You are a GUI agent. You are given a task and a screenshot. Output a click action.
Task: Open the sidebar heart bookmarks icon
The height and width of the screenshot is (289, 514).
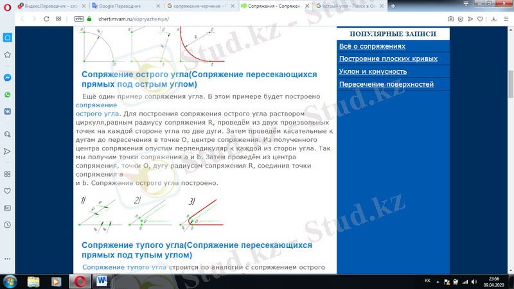tap(8, 191)
